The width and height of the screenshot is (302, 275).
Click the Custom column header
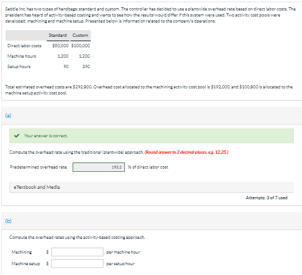click(80, 35)
